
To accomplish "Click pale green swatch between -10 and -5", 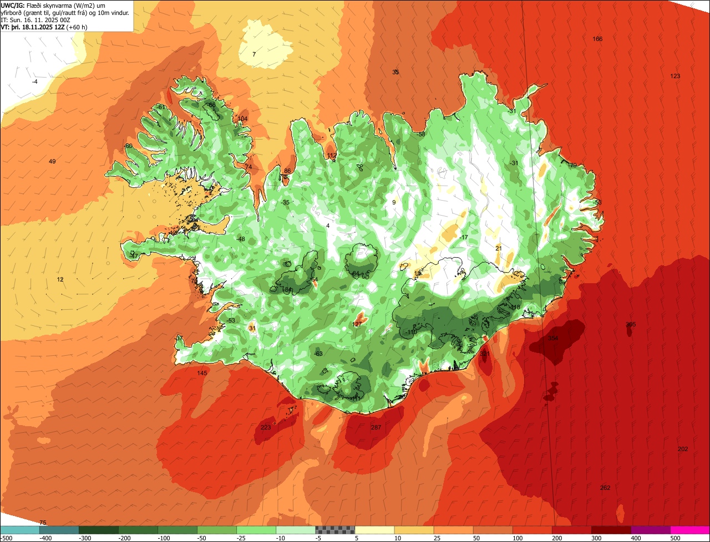I will (295, 530).
